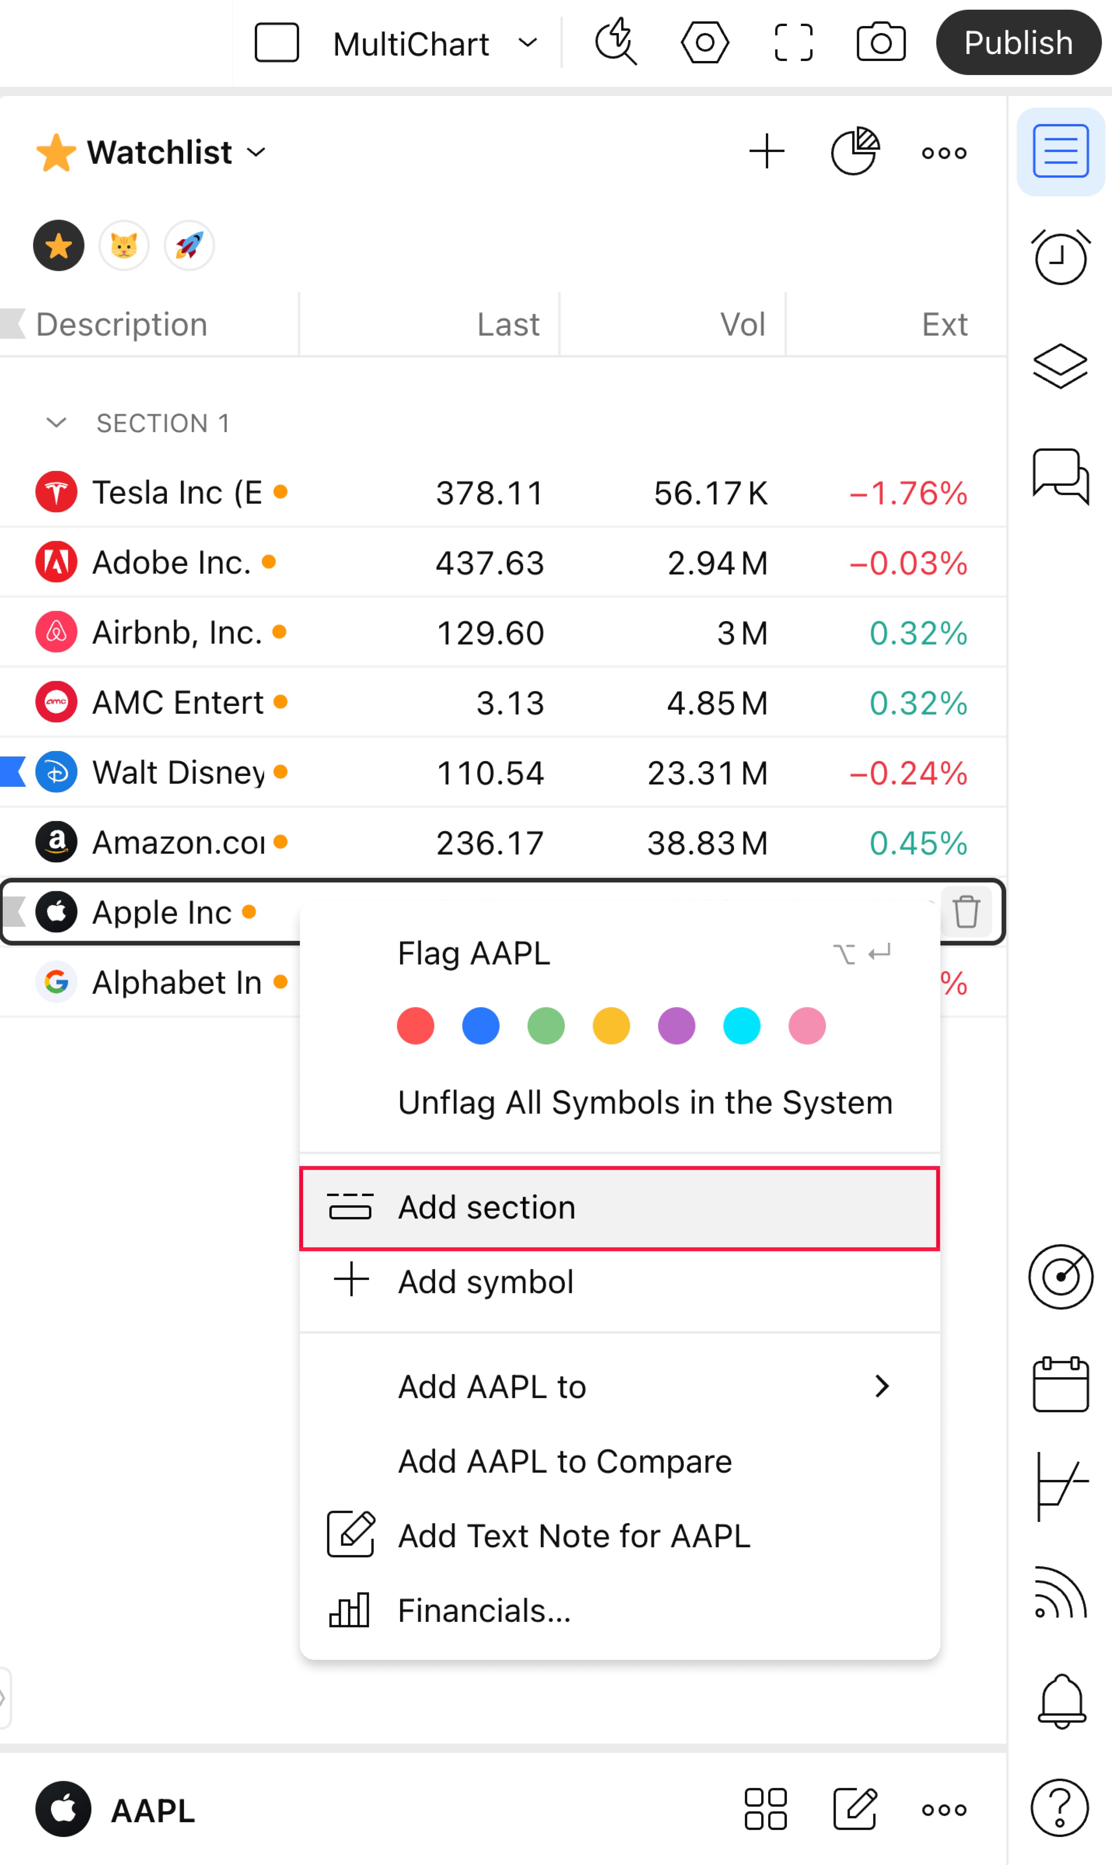The height and width of the screenshot is (1865, 1112).
Task: Open the calendar icon in right sidebar
Action: click(x=1060, y=1385)
